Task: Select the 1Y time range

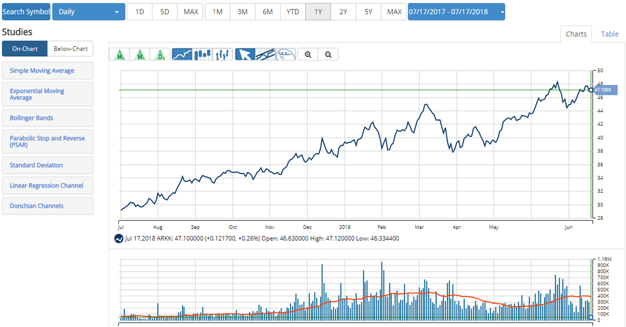Action: (x=318, y=11)
